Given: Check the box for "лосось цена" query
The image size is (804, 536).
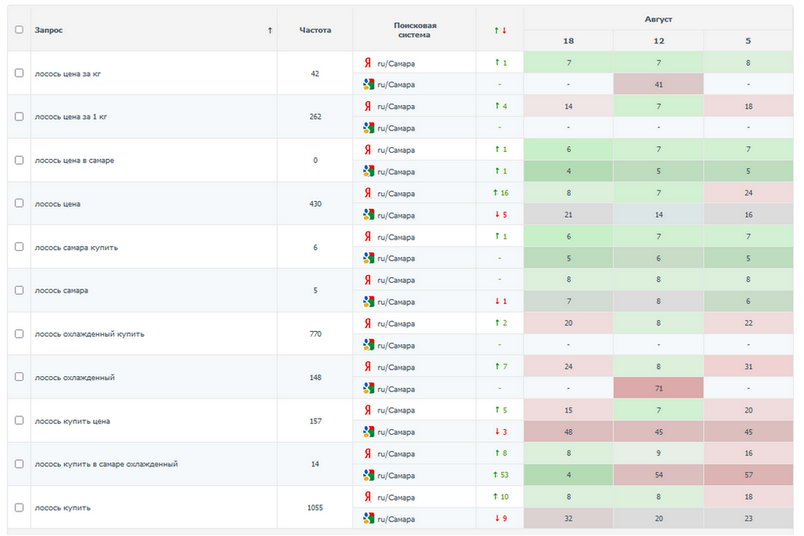Looking at the screenshot, I should pyautogui.click(x=19, y=203).
